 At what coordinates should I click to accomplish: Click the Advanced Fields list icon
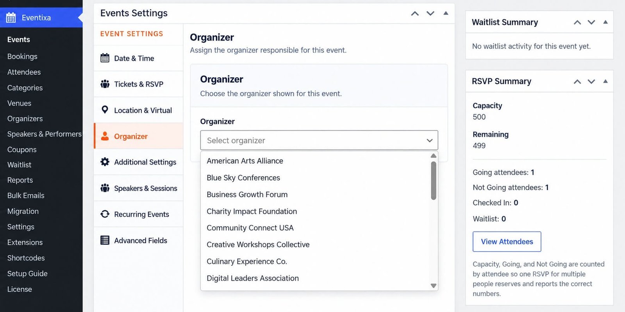[105, 240]
